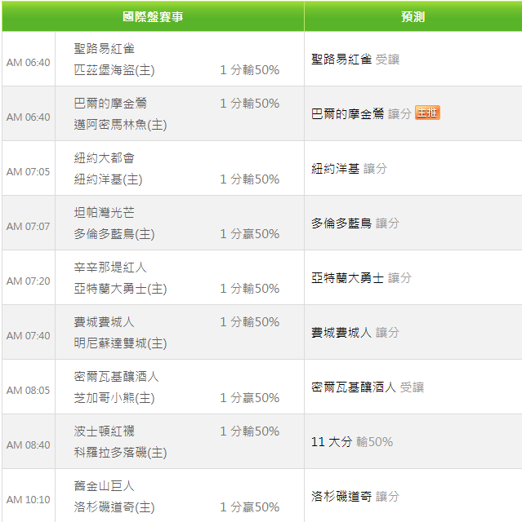Select team 費城費城人 in the matchup column

[x=105, y=322]
